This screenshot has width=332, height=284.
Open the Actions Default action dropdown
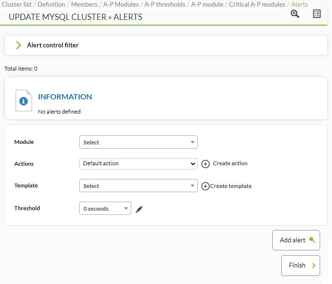tap(138, 164)
